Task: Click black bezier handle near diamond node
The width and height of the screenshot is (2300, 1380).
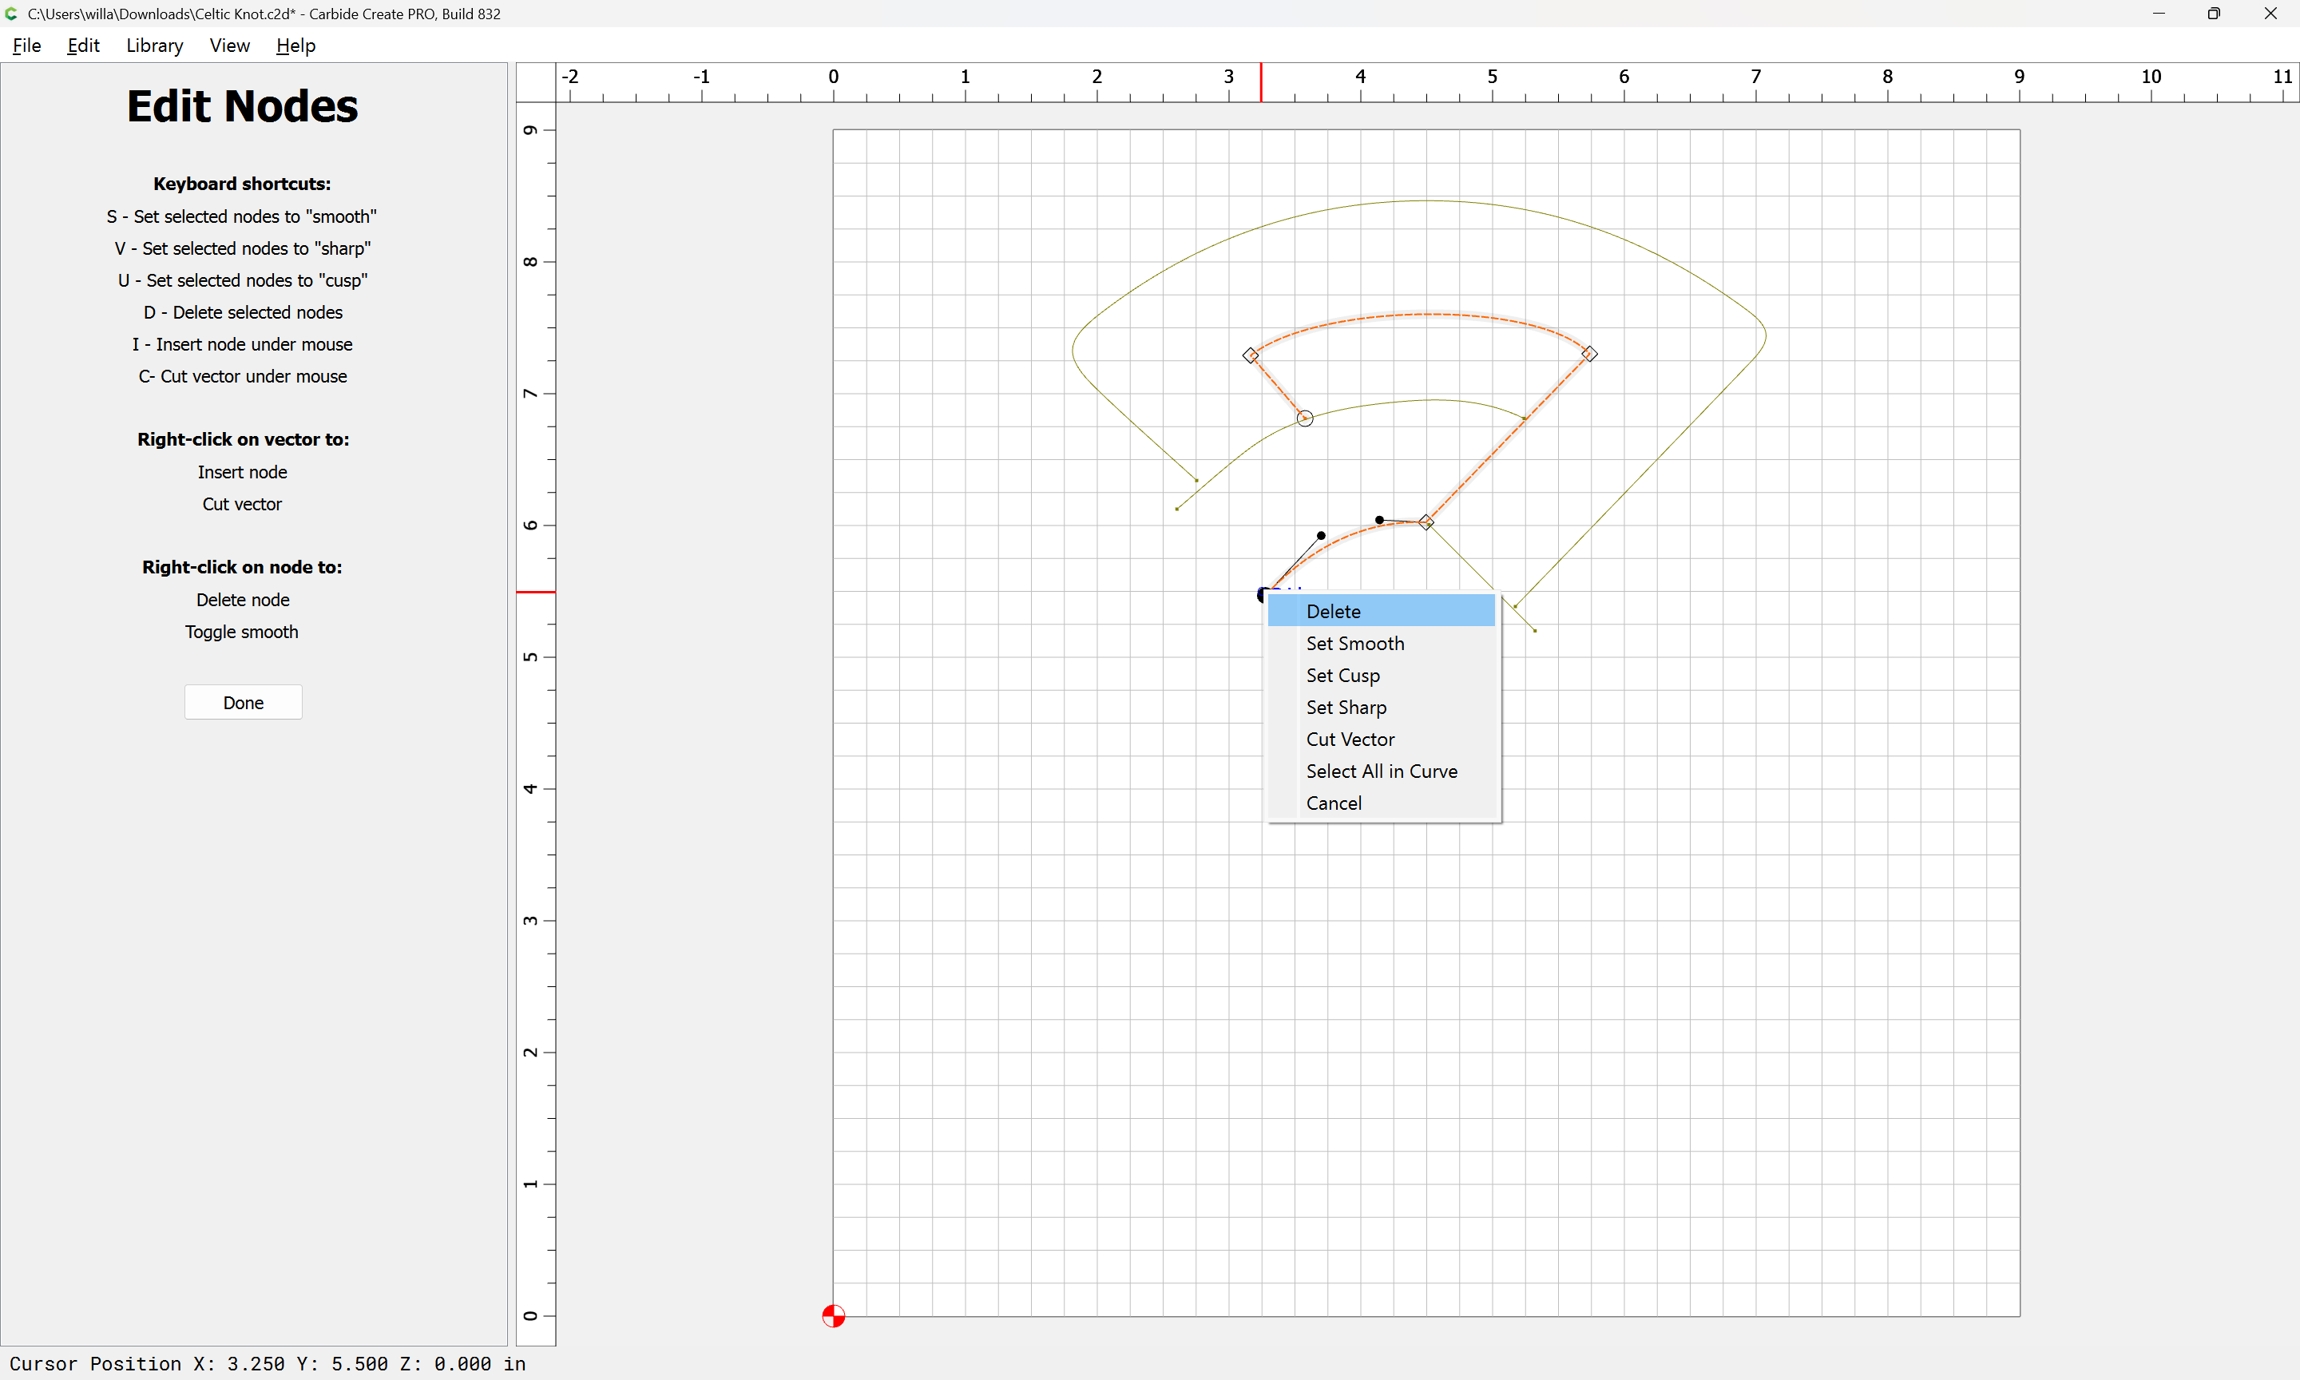Action: 1378,520
